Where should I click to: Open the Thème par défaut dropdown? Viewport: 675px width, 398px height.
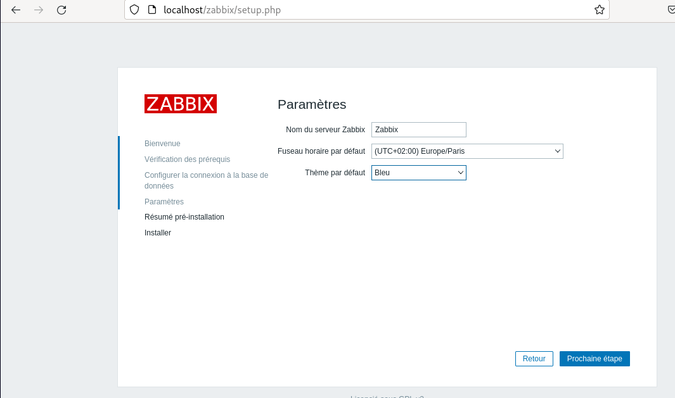(x=419, y=172)
